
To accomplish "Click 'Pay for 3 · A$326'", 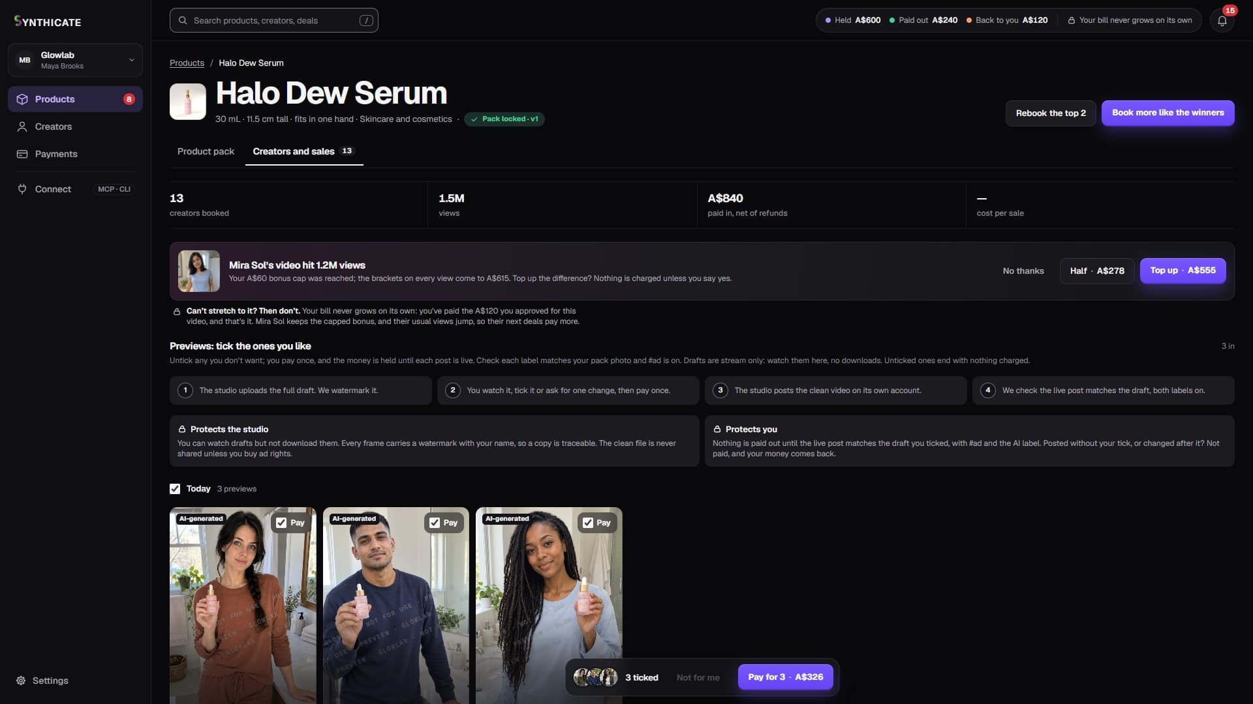I will 785,677.
